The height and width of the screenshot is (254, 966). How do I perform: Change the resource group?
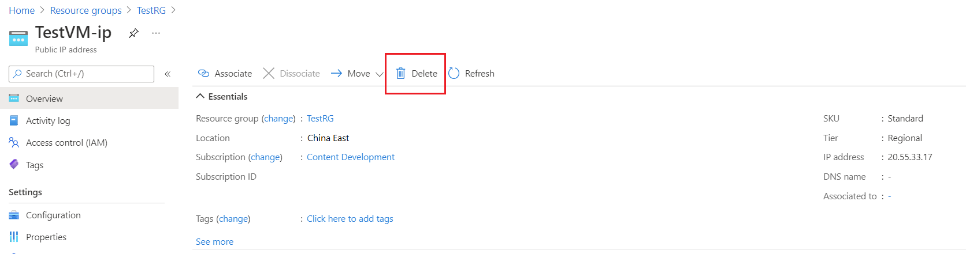(278, 119)
